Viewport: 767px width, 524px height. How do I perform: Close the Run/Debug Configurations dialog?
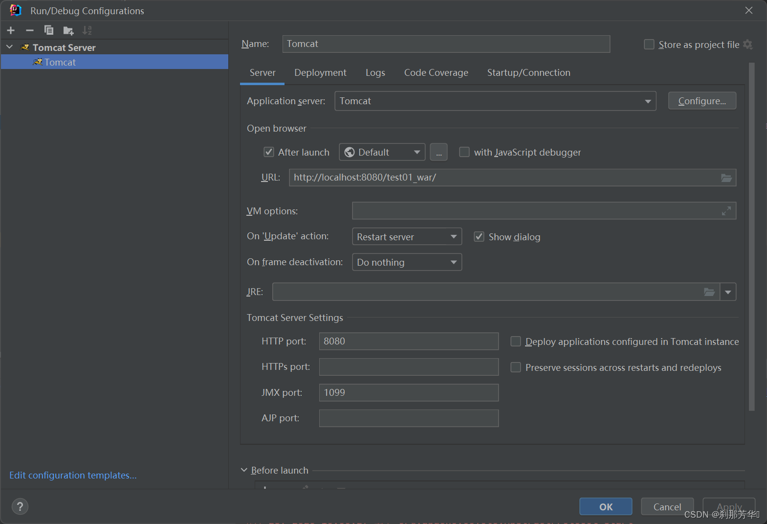pyautogui.click(x=748, y=10)
